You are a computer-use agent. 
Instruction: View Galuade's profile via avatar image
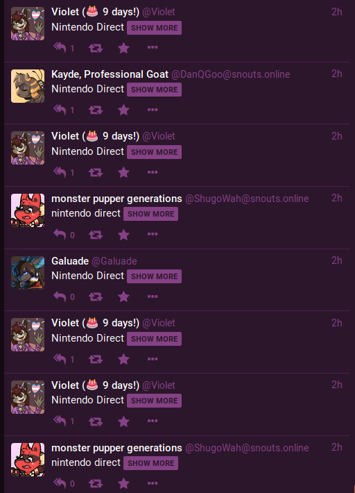pos(28,273)
